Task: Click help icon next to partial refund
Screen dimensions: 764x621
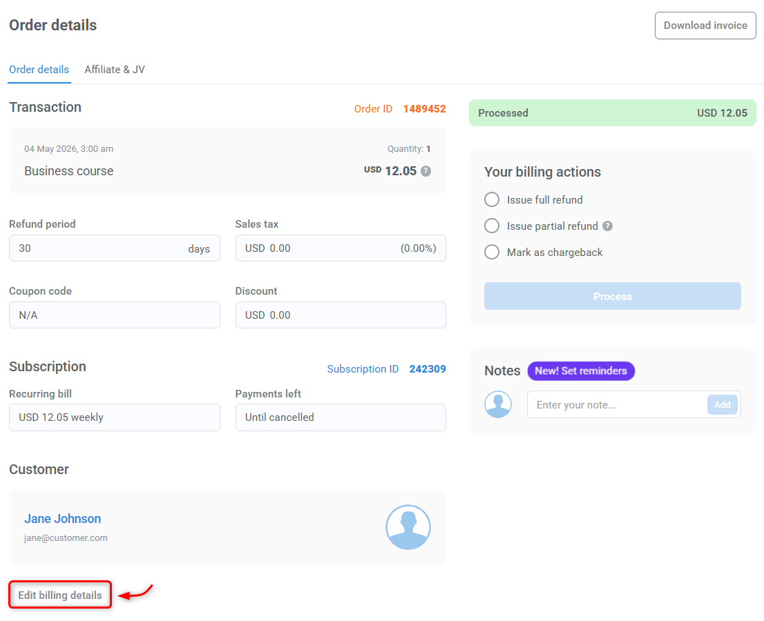Action: 607,226
